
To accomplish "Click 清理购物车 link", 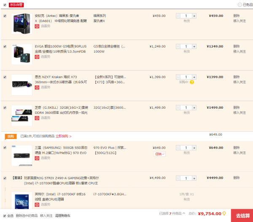I will (x=62, y=216).
